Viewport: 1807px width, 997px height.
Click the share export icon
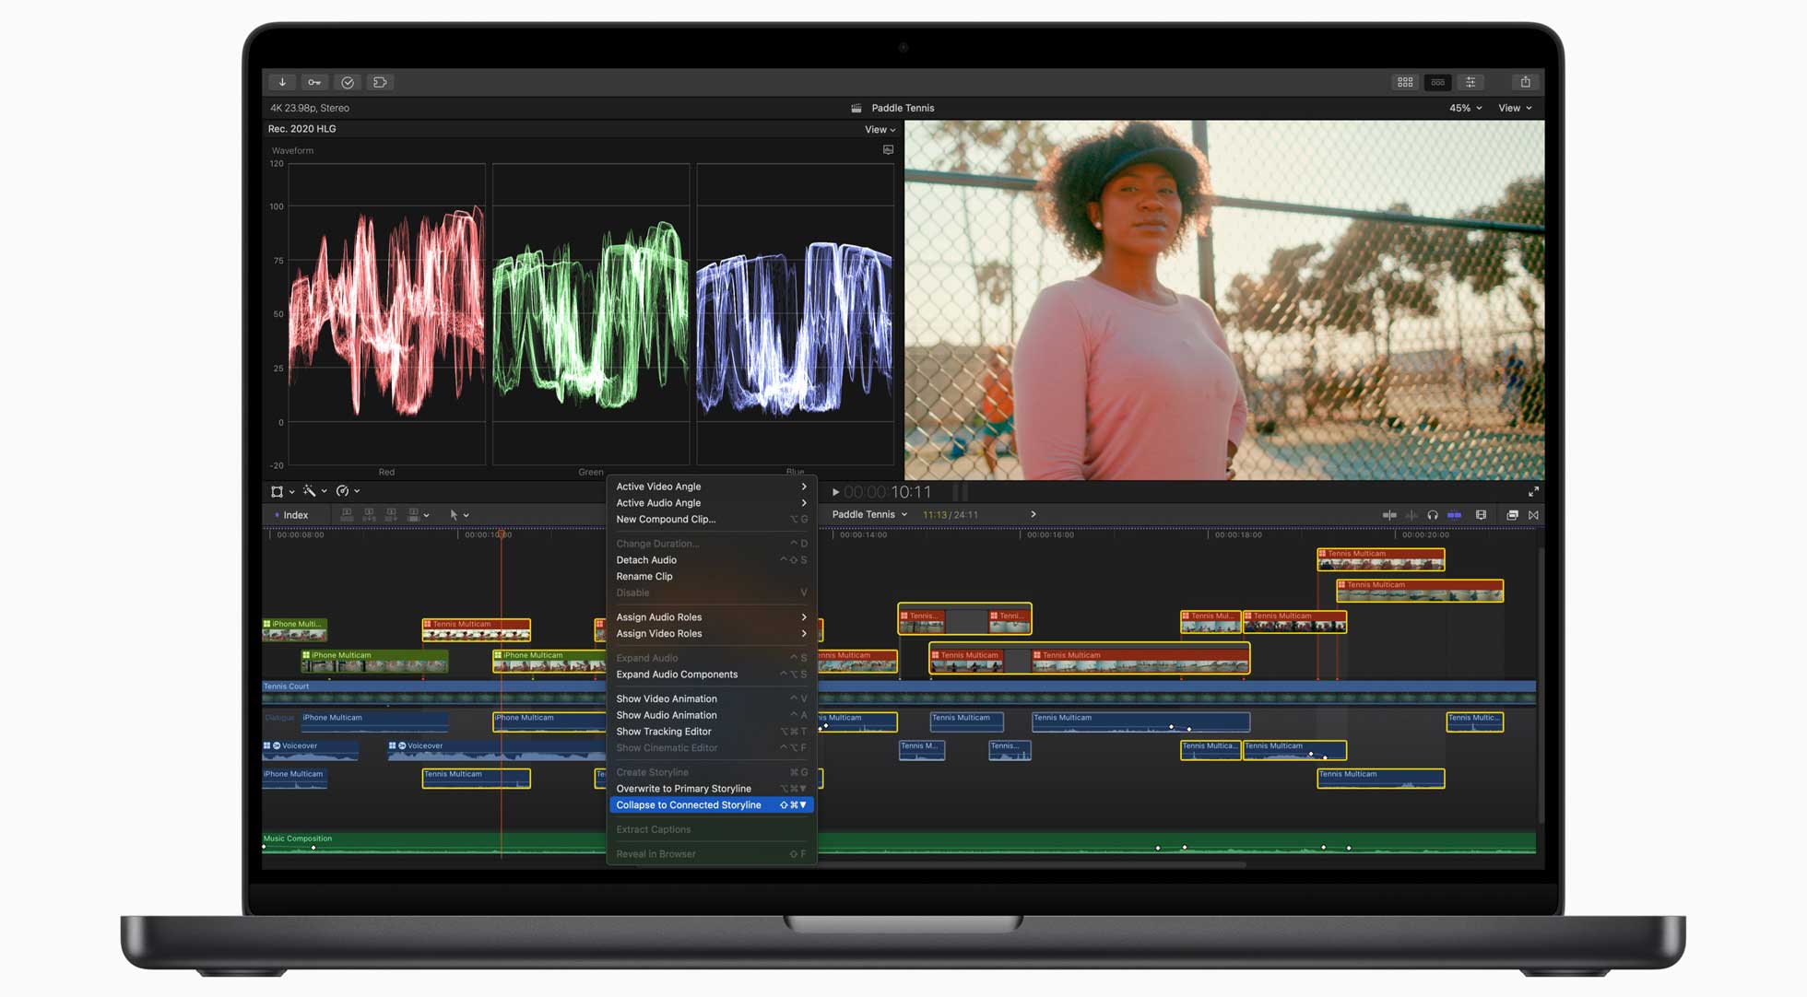(x=1525, y=82)
